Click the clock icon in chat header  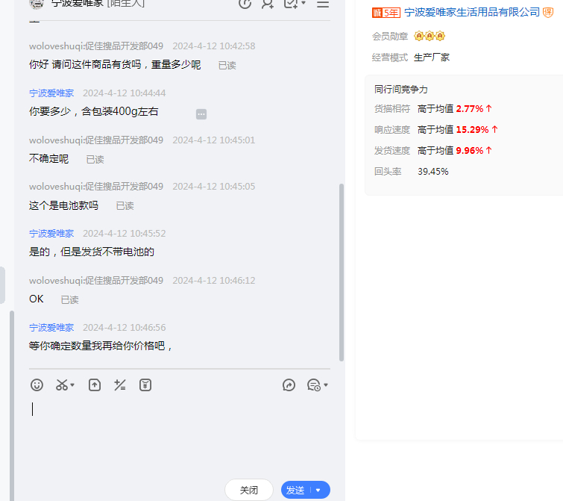[245, 4]
